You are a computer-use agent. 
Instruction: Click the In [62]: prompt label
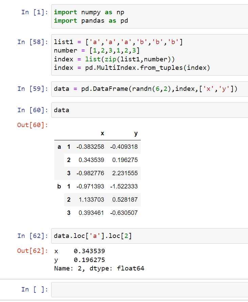tap(33, 236)
